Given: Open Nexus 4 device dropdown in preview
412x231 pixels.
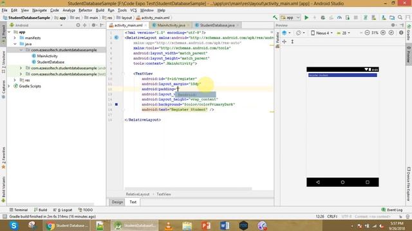Looking at the screenshot, I should [x=322, y=33].
